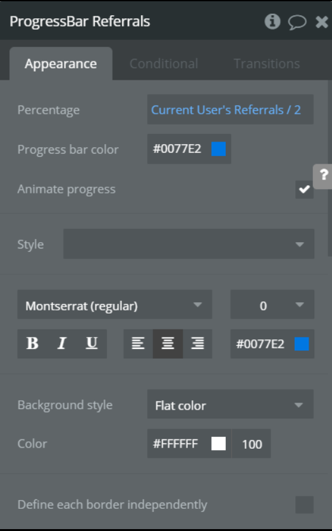Image resolution: width=332 pixels, height=531 pixels.
Task: Switch to the Conditional tab
Action: coord(164,64)
